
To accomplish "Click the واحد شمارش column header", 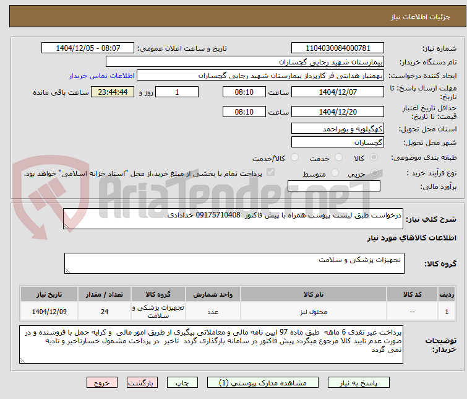I will (x=213, y=294).
